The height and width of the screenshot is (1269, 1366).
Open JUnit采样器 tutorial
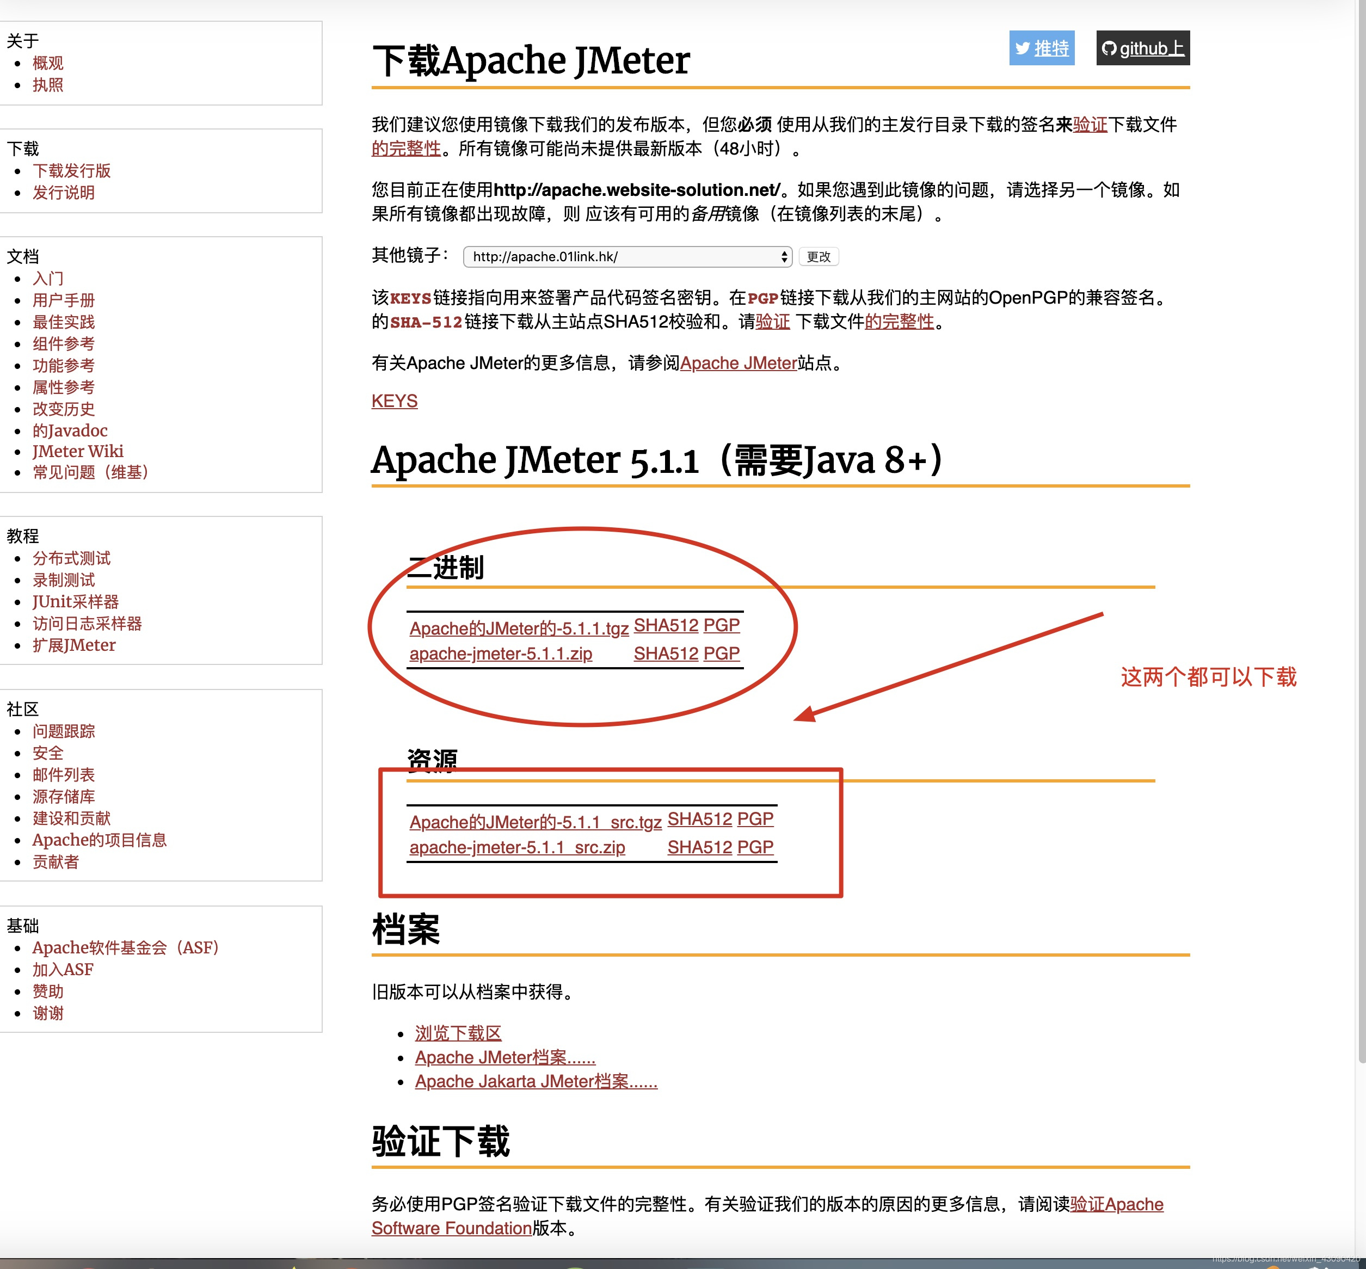[76, 602]
